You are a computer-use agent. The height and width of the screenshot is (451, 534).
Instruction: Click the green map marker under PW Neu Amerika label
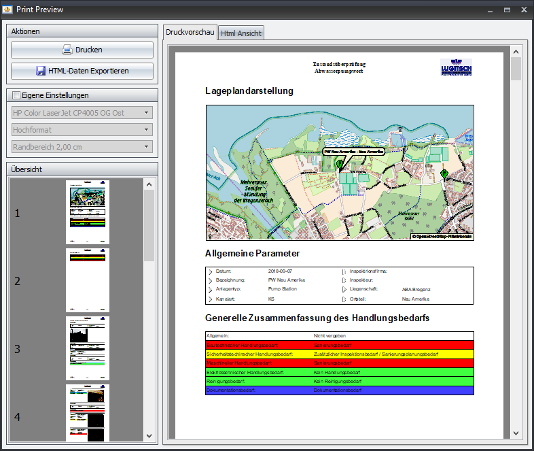tap(340, 163)
